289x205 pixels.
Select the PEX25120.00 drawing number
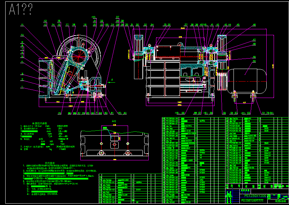coord(281,201)
